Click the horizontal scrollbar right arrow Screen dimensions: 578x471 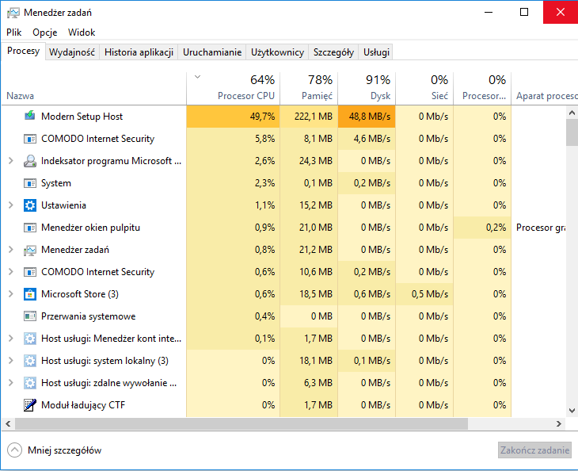click(x=559, y=423)
